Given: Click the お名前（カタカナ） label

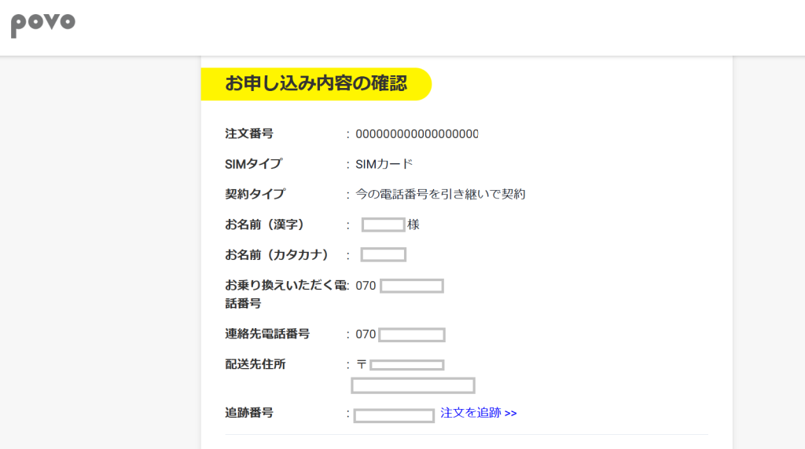Looking at the screenshot, I should 277,255.
